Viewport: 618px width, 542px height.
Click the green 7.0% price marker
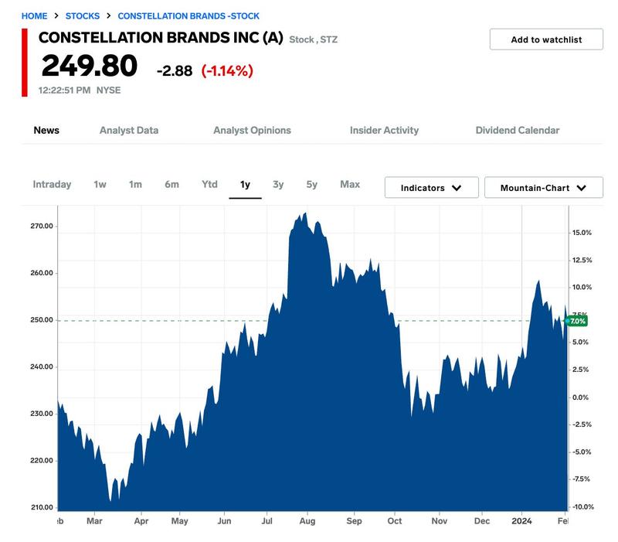pos(577,321)
